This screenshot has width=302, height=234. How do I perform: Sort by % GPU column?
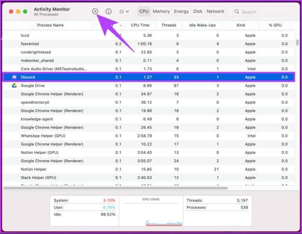coord(275,25)
